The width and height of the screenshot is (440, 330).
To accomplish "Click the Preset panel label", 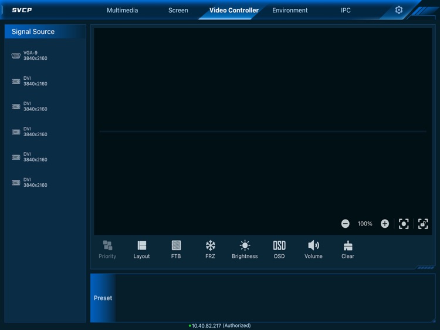I will [x=103, y=298].
